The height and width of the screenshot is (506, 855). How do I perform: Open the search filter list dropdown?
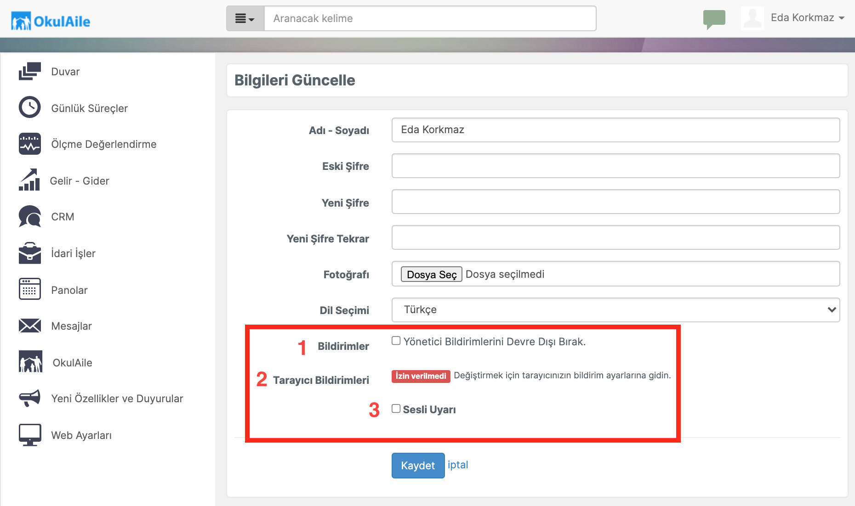(245, 18)
